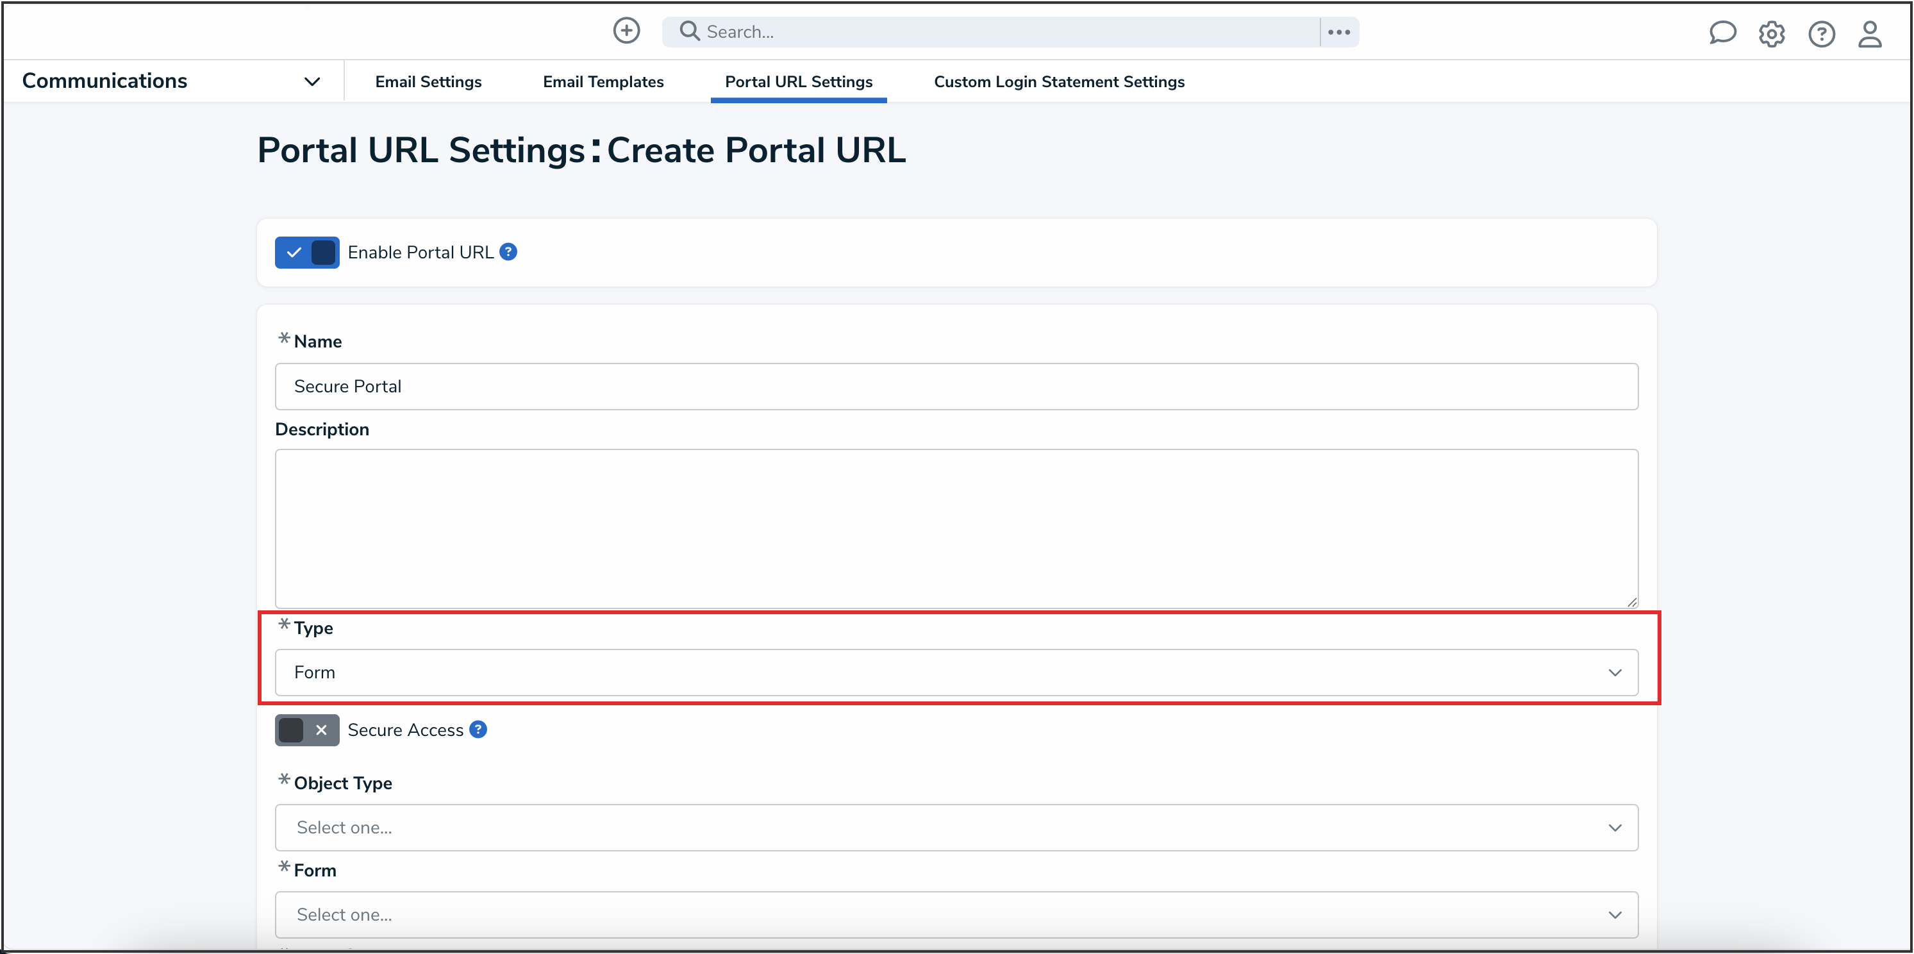This screenshot has width=1914, height=954.
Task: Open the settings gear icon
Action: tap(1771, 34)
